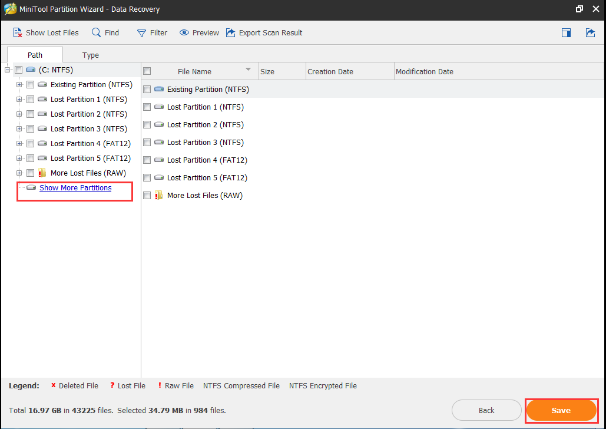Check the C: NTFS root checkbox
606x429 pixels.
point(19,70)
